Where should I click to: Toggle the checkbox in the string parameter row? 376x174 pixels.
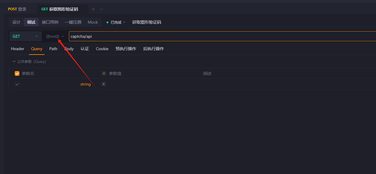click(17, 84)
